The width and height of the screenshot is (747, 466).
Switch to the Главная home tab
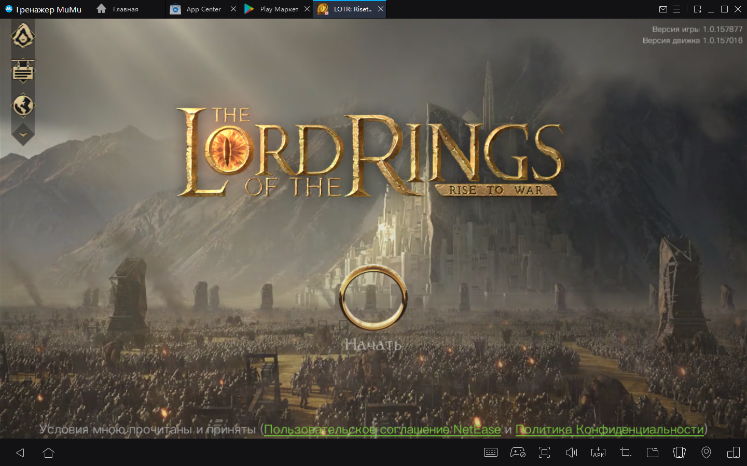point(118,9)
